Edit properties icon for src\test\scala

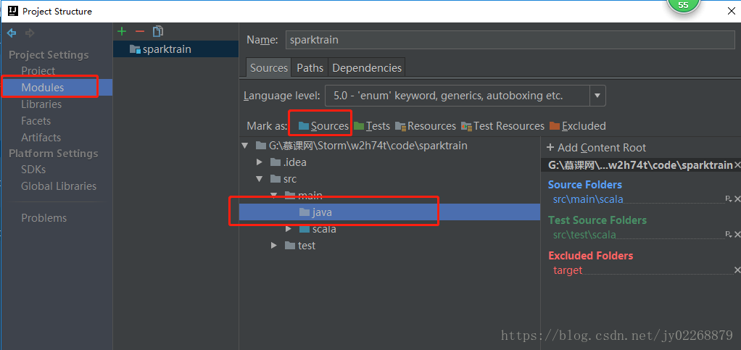pos(728,234)
